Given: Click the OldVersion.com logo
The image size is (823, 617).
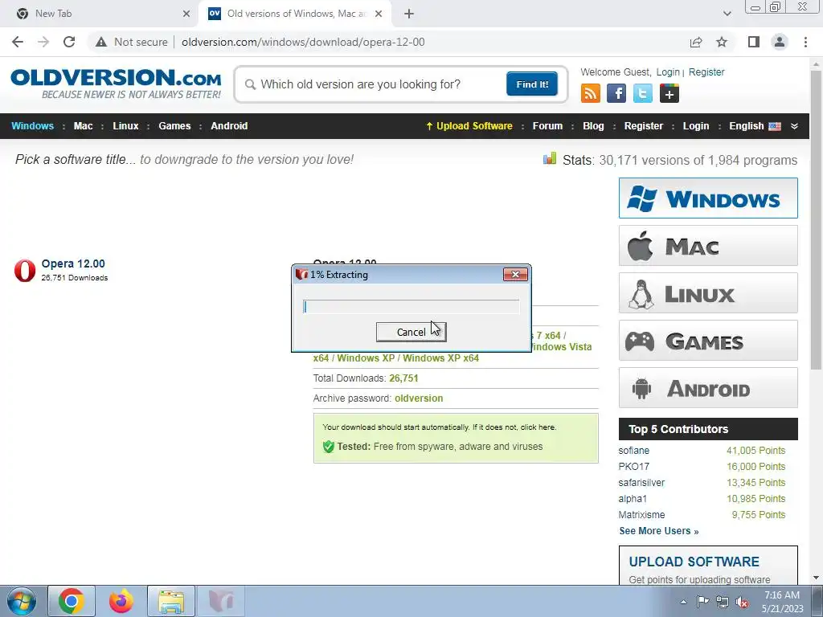Looking at the screenshot, I should (116, 83).
